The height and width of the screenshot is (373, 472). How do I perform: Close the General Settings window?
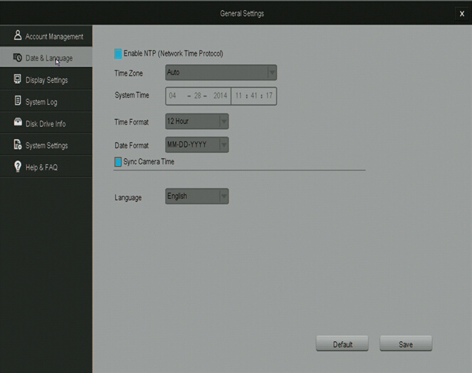pos(462,14)
